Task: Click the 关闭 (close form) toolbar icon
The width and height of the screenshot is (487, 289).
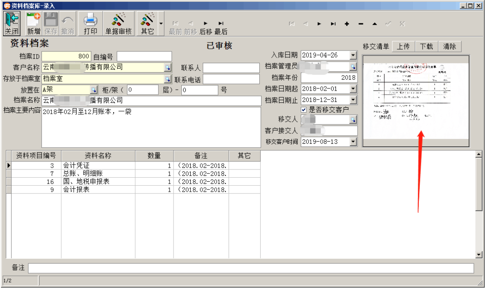Action: click(12, 23)
